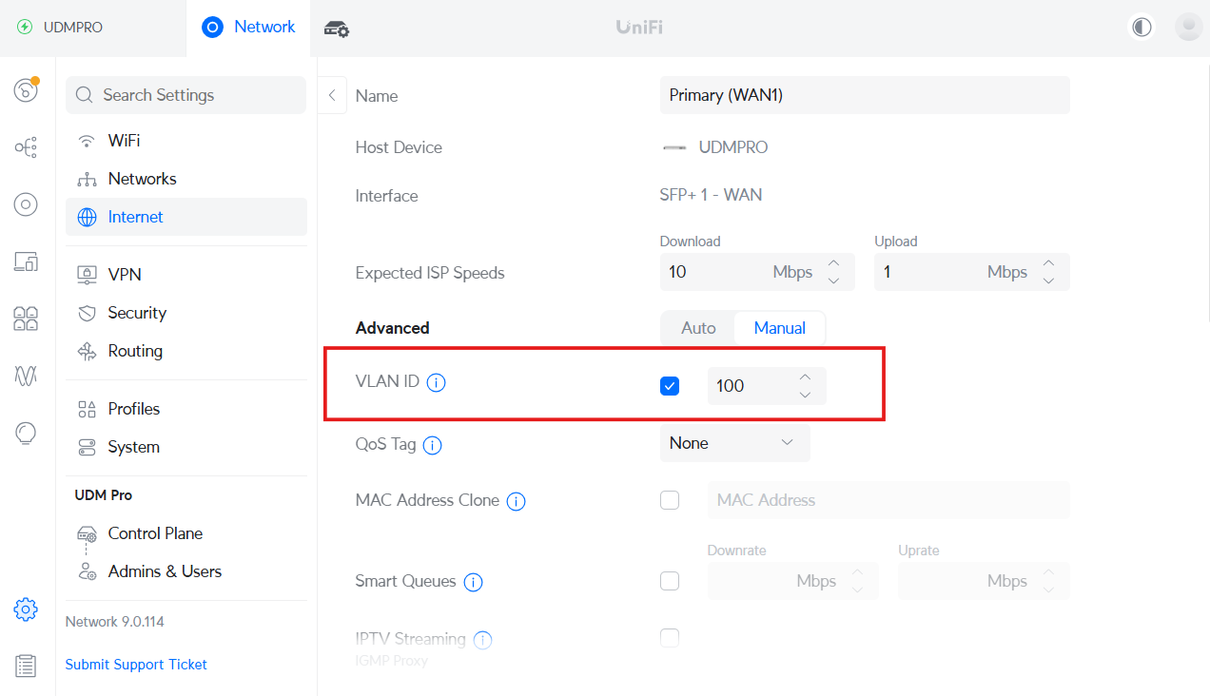Switch Advanced mode to Auto
This screenshot has height=696, width=1210.
[x=698, y=328]
